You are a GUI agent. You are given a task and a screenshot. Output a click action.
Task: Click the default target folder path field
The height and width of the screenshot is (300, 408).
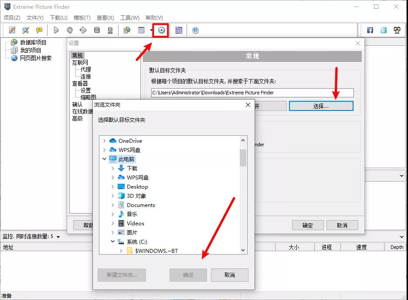(x=252, y=93)
